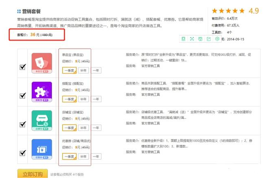Click the 优惠券 blue coupon icon
Screen dimensions: 263x182
pyautogui.click(x=42, y=149)
